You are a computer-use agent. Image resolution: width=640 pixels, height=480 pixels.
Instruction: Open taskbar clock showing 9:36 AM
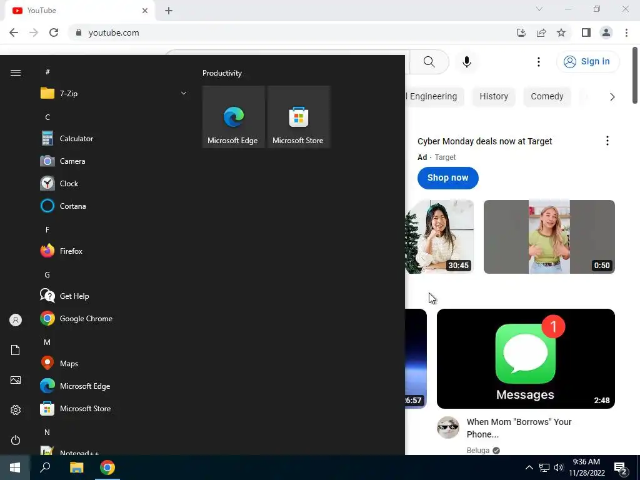[586, 467]
